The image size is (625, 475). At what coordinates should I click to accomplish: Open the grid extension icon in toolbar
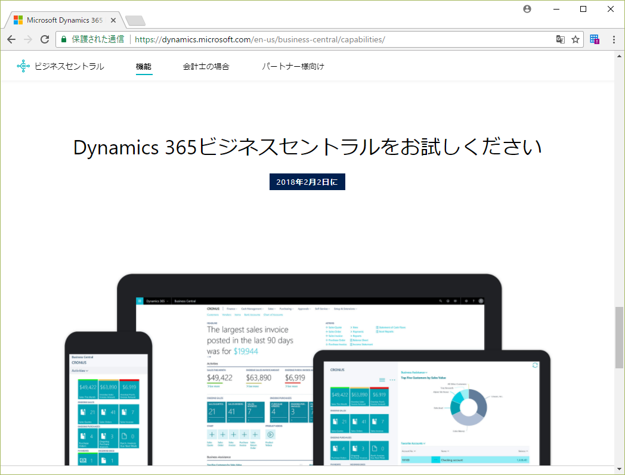(595, 39)
